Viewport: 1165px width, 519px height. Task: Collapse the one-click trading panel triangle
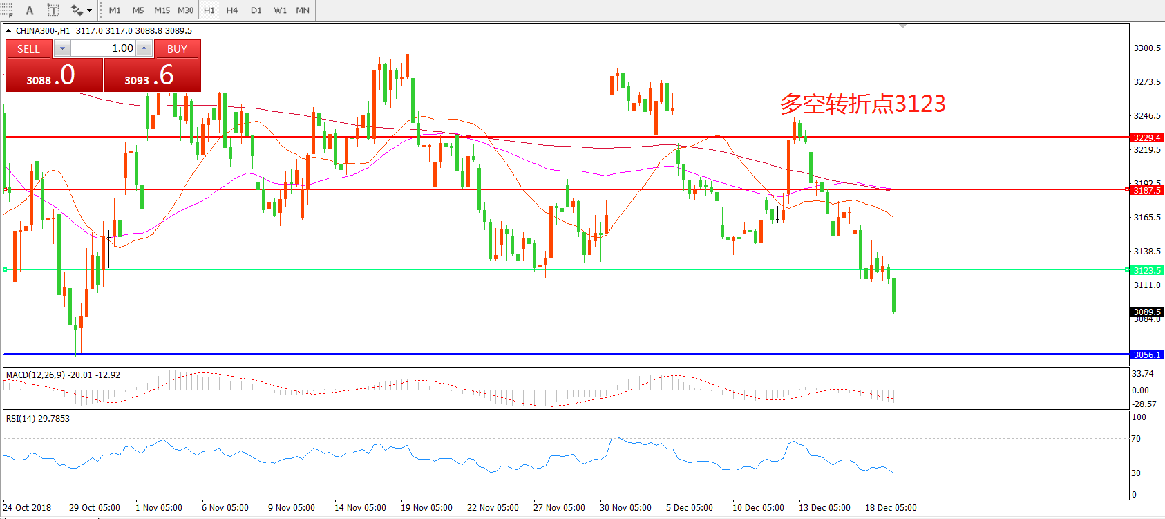(8, 31)
